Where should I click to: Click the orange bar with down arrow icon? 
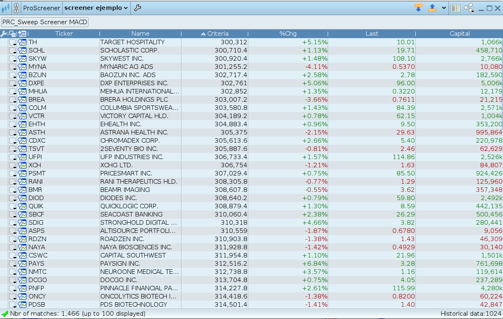point(418,8)
